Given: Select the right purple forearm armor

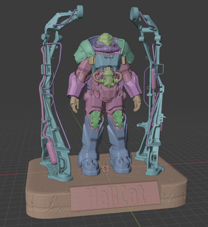Looking at the screenshot, I should point(133,84).
